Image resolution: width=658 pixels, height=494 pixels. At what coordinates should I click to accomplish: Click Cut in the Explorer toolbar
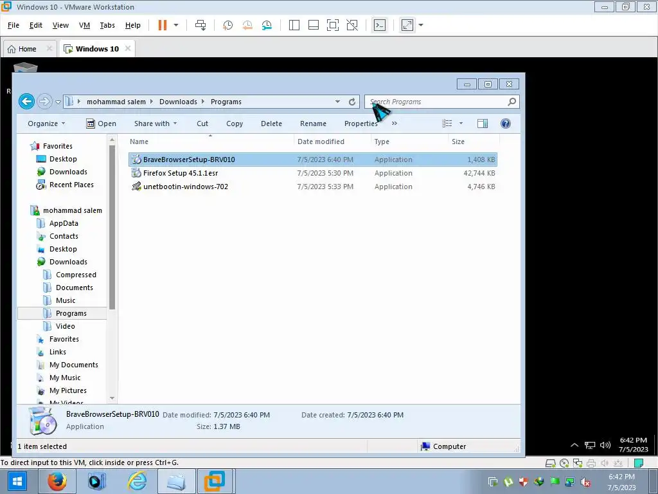(x=202, y=123)
